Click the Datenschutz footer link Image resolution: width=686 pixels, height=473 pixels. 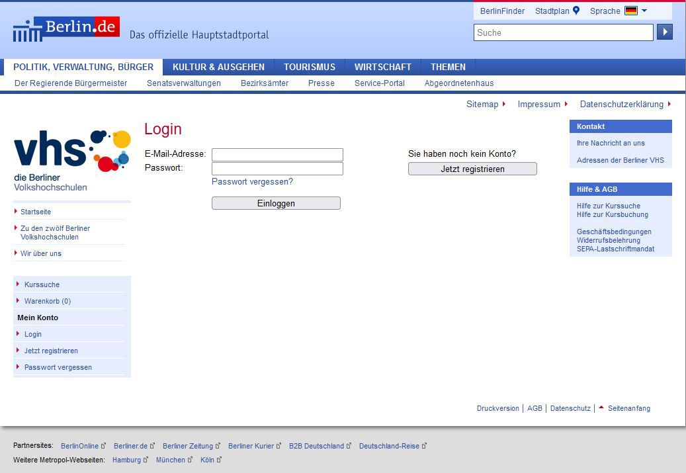(570, 408)
